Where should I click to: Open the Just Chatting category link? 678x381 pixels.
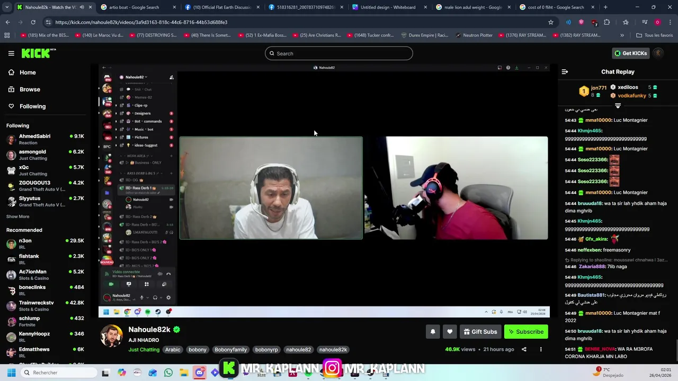(x=144, y=350)
